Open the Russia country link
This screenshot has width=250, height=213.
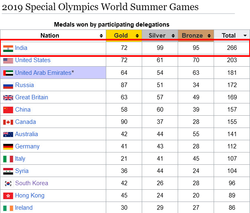click(25, 85)
